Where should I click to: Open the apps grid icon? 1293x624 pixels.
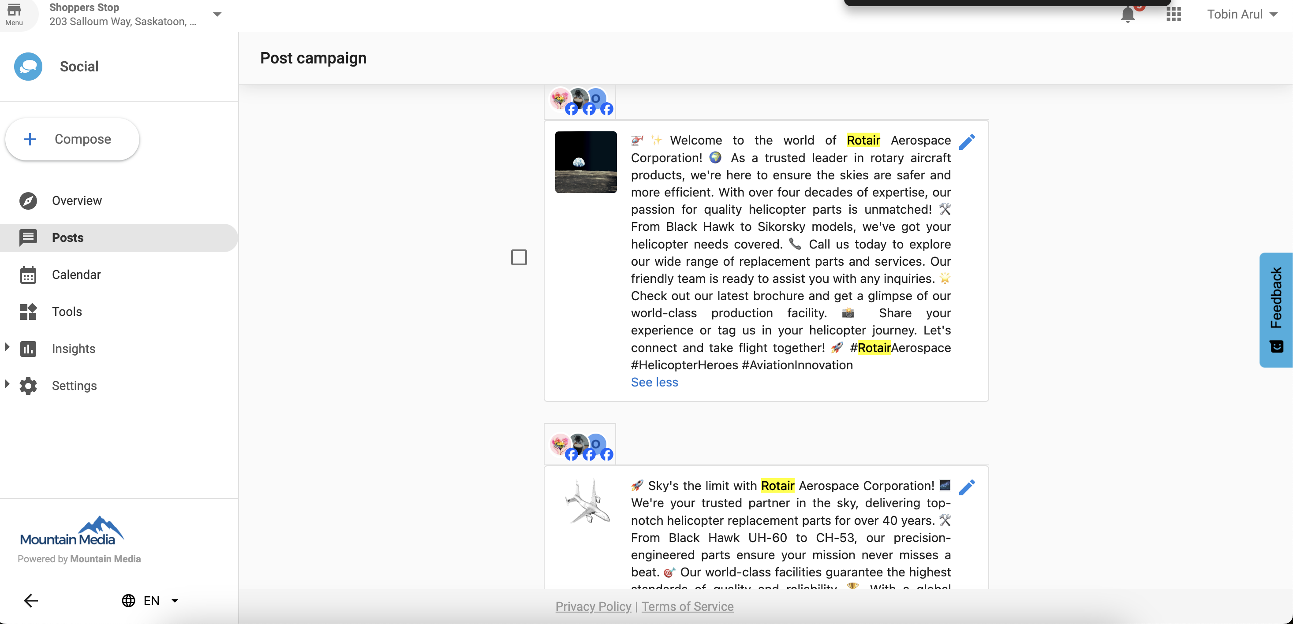[x=1173, y=14]
